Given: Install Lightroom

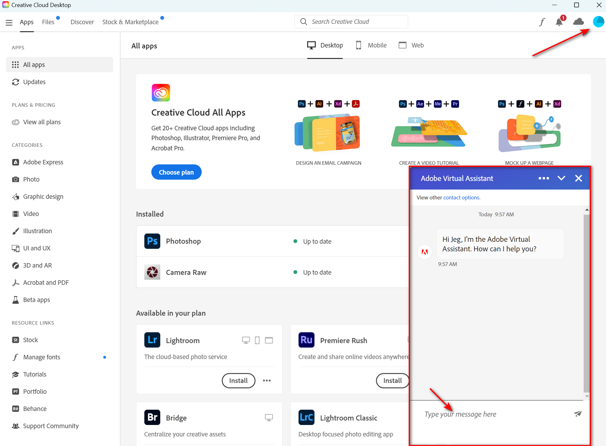Looking at the screenshot, I should tap(238, 380).
